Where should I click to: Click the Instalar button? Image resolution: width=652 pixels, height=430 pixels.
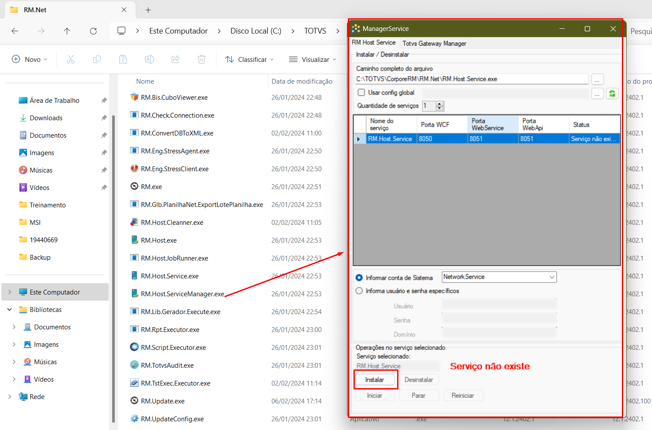click(374, 379)
